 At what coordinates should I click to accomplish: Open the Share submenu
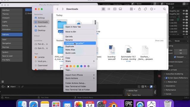tap(80, 61)
